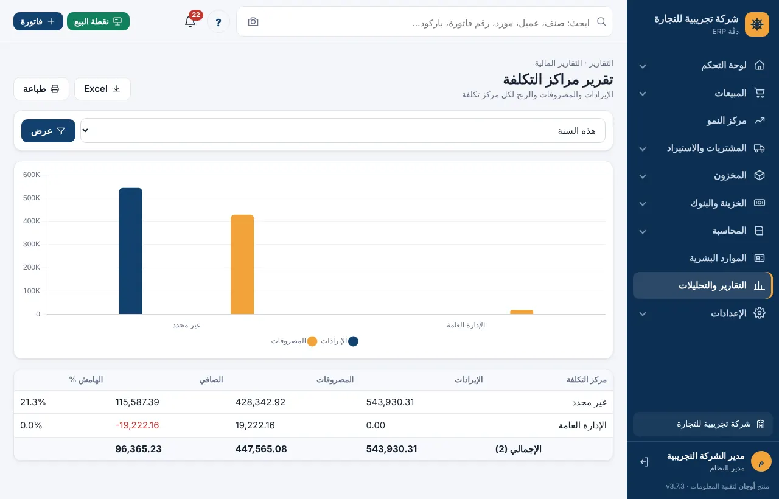779x499 pixels.
Task: Open the هذه السنة period dropdown
Action: click(x=343, y=131)
